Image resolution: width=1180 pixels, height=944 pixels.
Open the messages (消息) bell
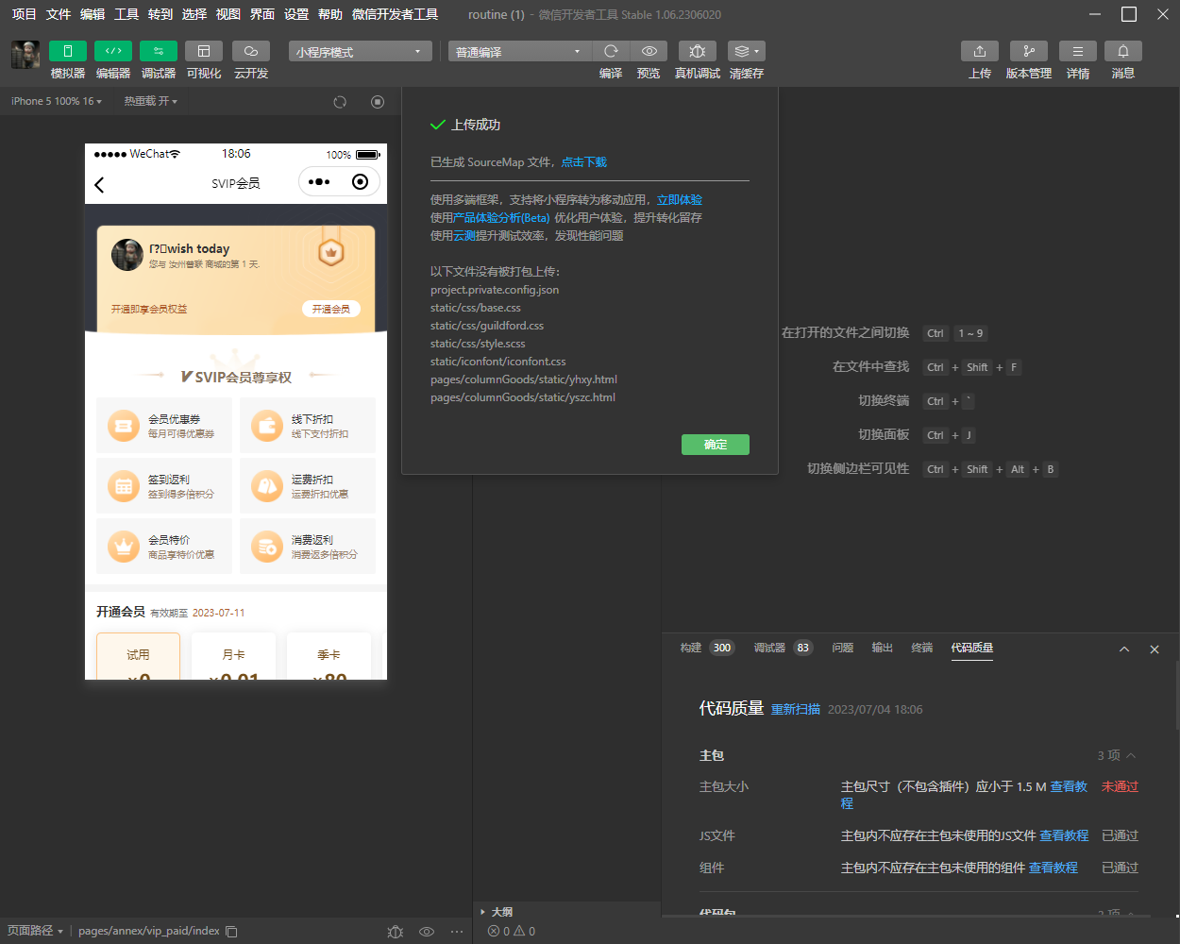tap(1123, 51)
